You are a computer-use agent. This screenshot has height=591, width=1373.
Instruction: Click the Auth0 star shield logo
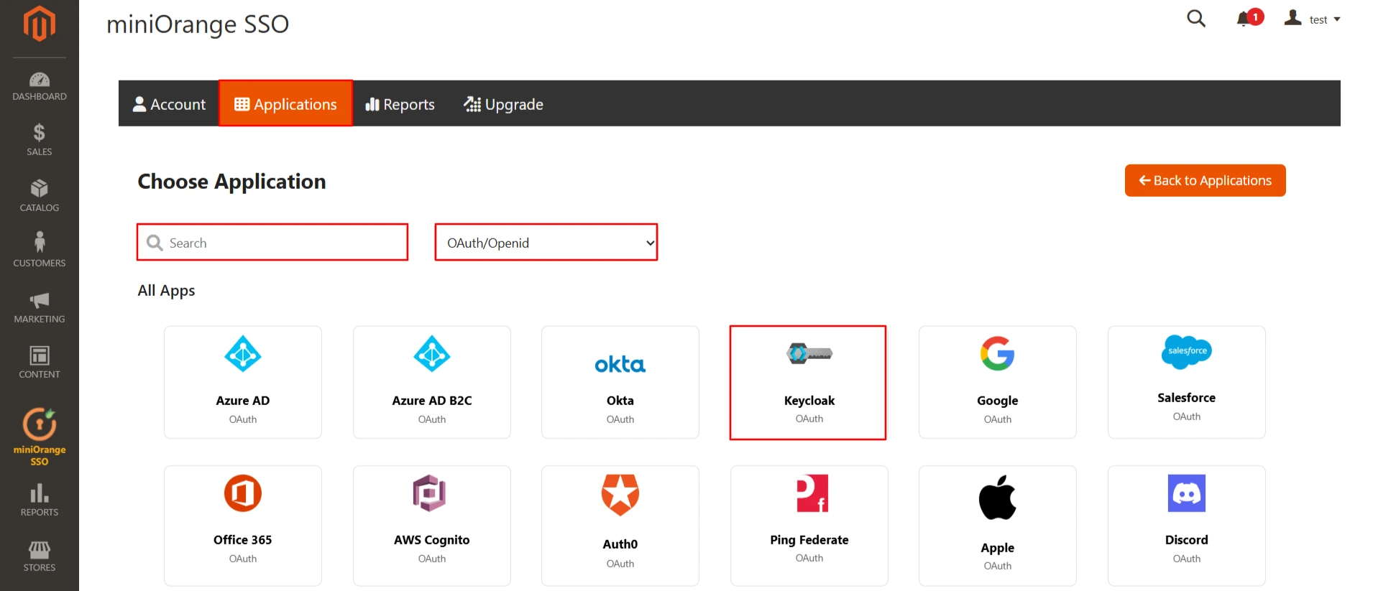coord(620,495)
